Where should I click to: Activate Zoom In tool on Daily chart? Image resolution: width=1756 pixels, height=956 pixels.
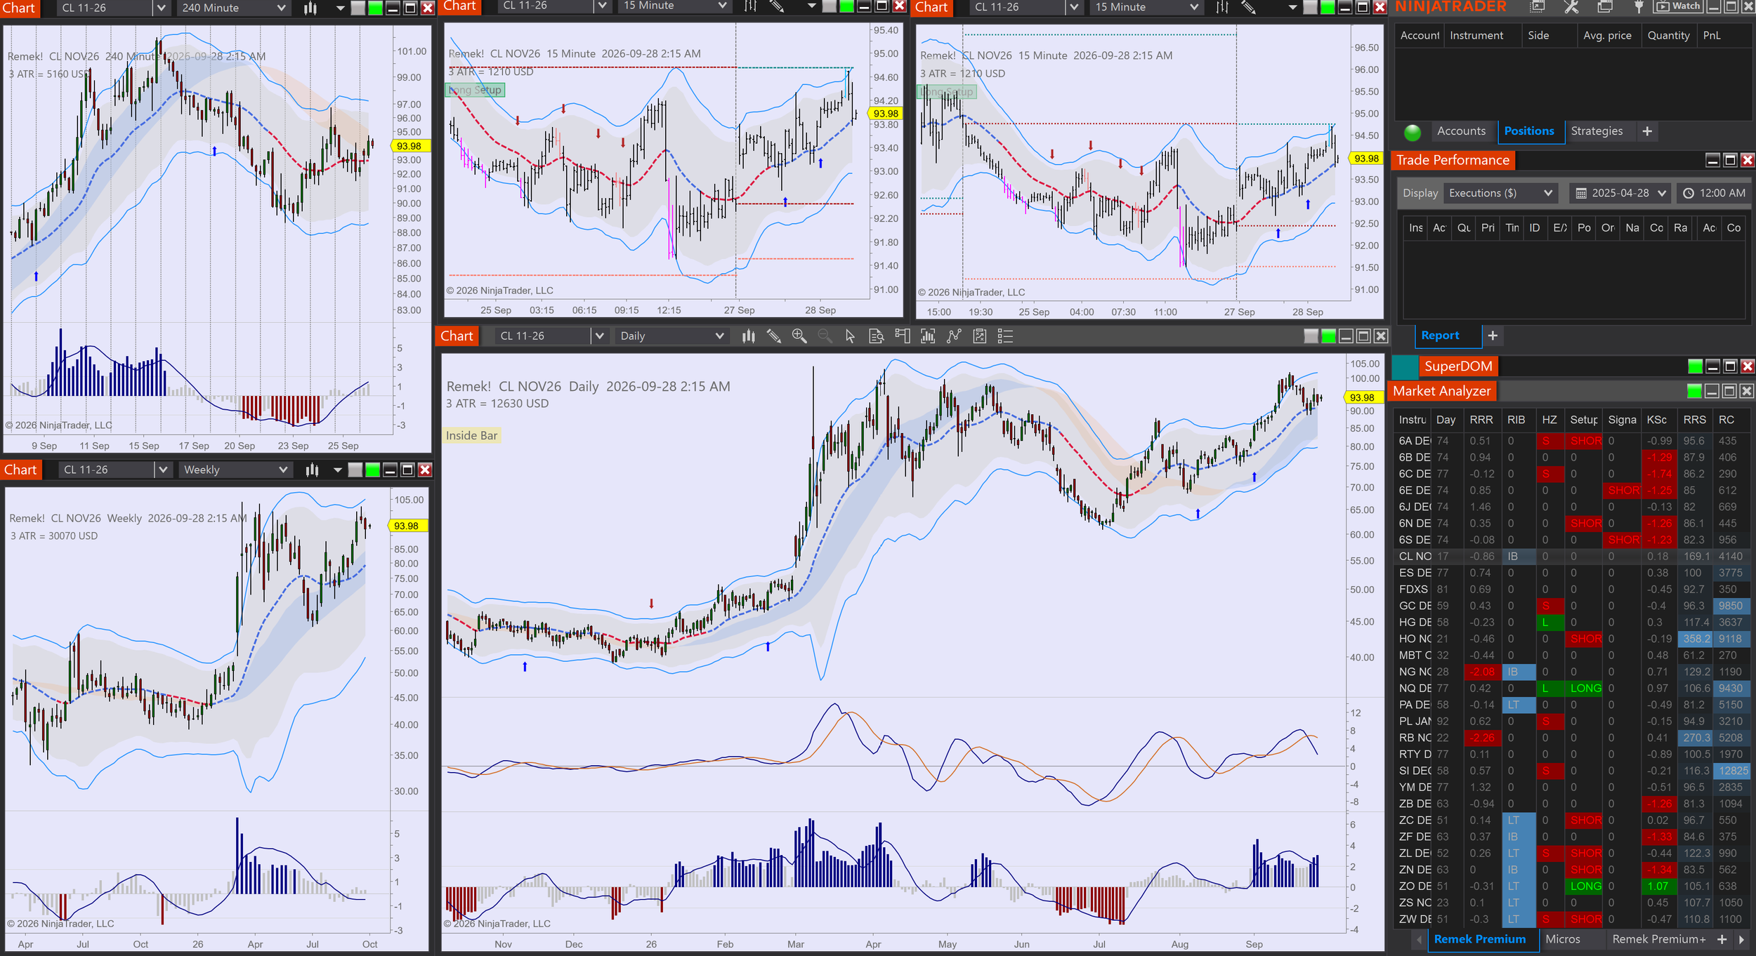pyautogui.click(x=799, y=336)
